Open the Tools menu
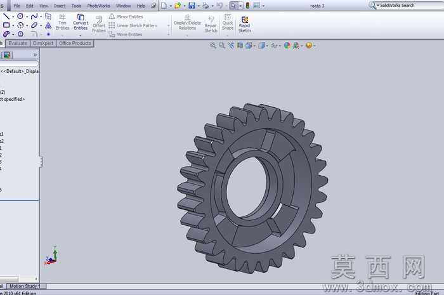 pos(77,6)
